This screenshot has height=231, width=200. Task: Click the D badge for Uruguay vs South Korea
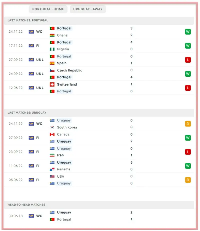coord(188,124)
